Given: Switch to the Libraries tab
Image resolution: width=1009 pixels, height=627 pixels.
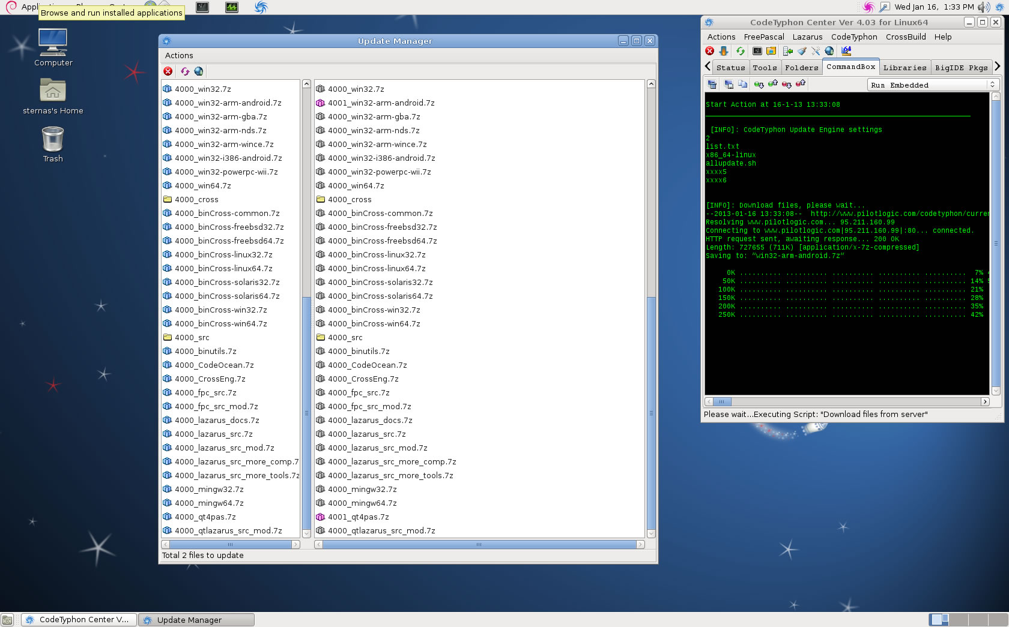Looking at the screenshot, I should tap(905, 68).
